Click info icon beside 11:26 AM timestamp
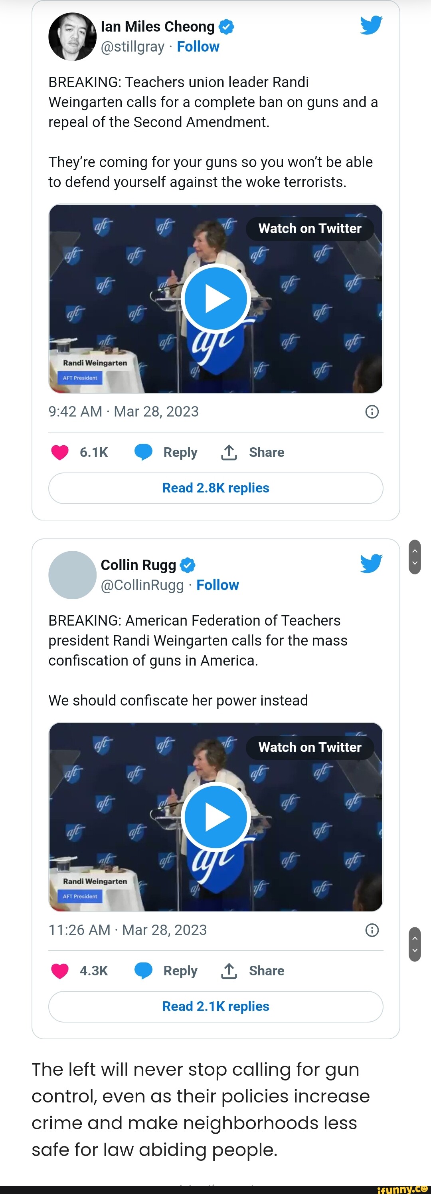 click(x=372, y=930)
